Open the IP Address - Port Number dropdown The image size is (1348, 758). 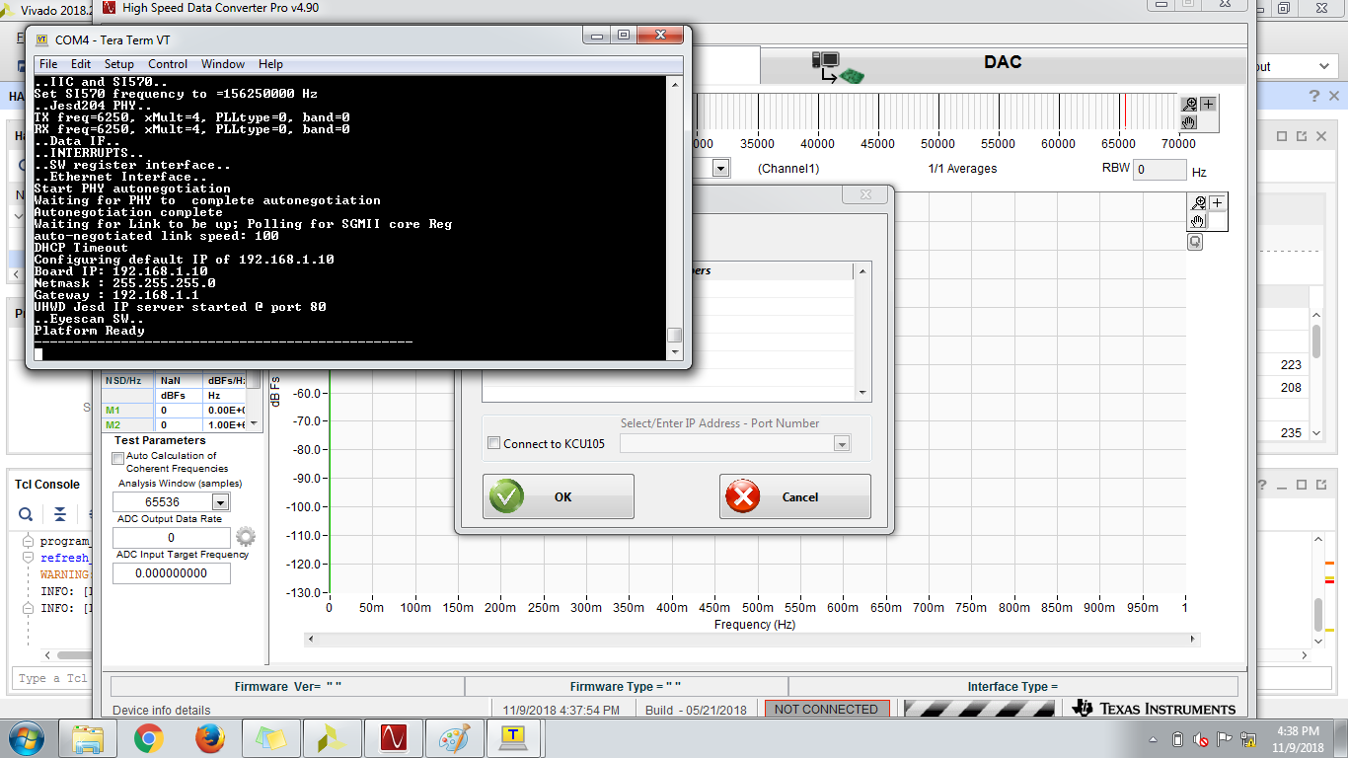tap(842, 444)
